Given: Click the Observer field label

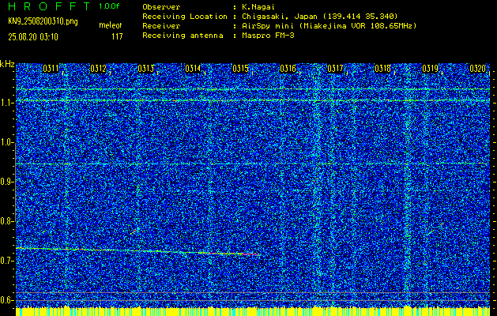Looking at the screenshot, I should 161,7.
